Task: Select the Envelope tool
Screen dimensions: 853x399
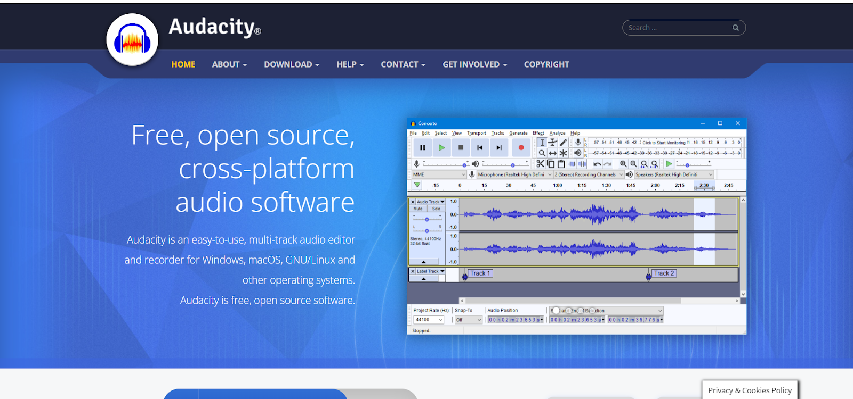Action: click(x=553, y=143)
